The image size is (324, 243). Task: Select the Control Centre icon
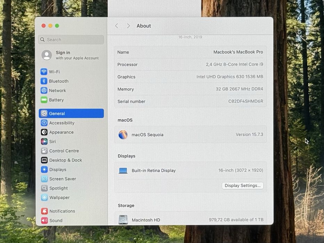coord(44,151)
